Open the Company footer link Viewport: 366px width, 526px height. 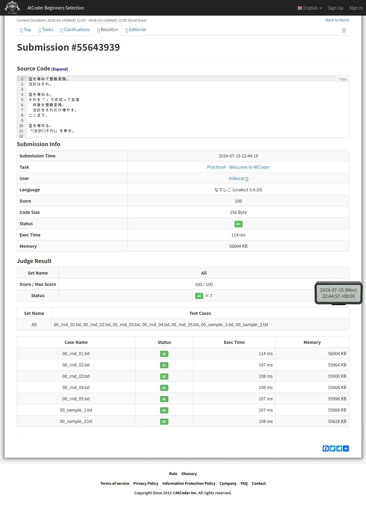click(x=228, y=484)
